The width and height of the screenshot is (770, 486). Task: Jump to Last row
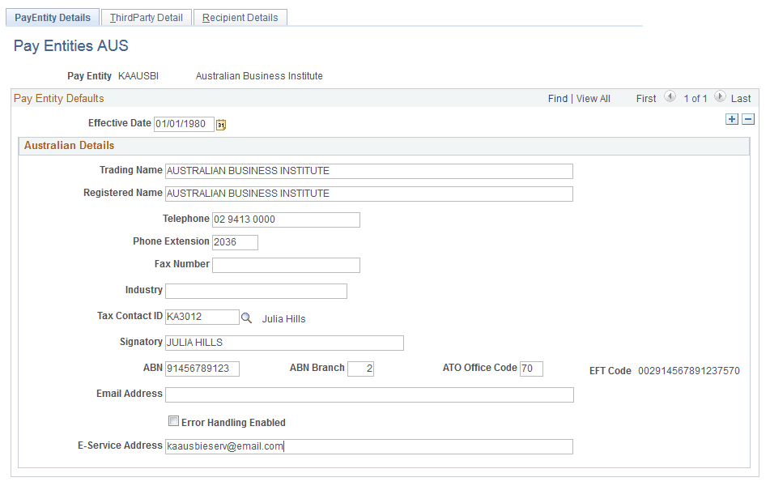pyautogui.click(x=741, y=98)
